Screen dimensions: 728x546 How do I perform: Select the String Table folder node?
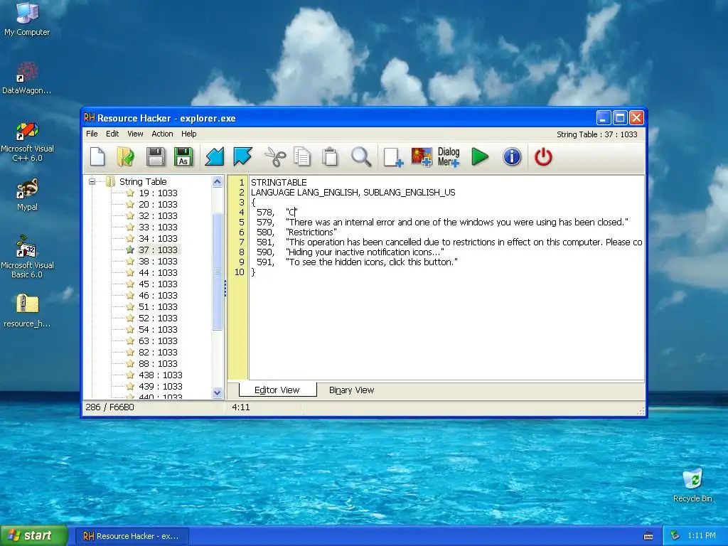click(143, 181)
